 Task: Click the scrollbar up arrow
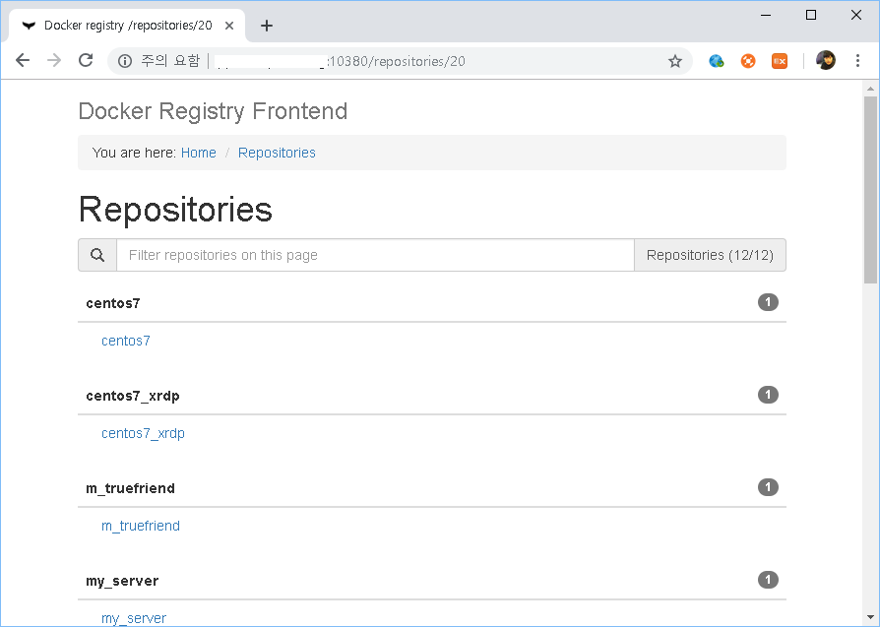pyautogui.click(x=870, y=89)
